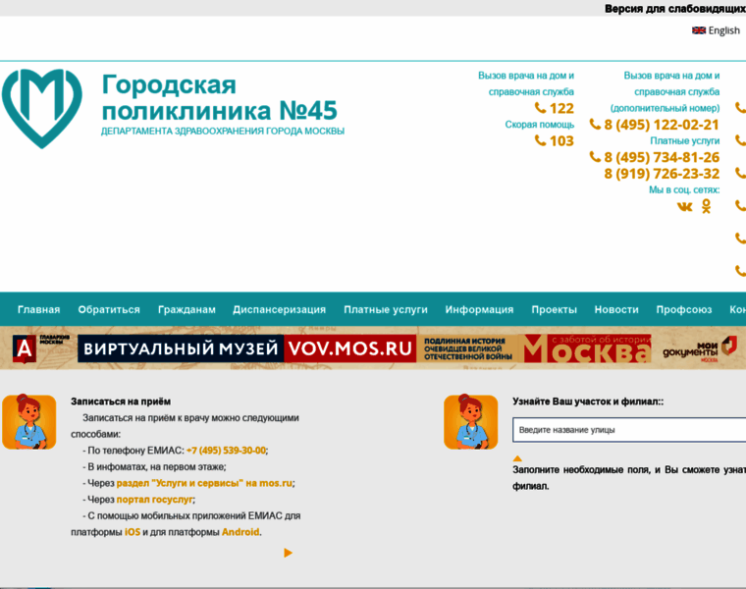Click the UK flag next to English

(699, 30)
